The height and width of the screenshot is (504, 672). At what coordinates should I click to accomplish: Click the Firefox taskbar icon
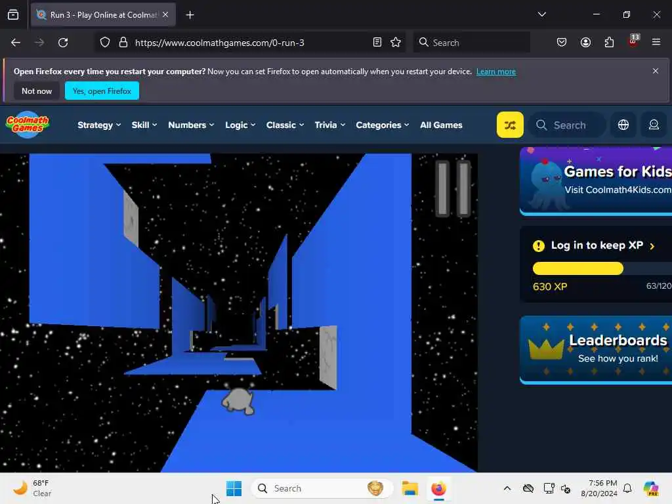[x=438, y=488]
